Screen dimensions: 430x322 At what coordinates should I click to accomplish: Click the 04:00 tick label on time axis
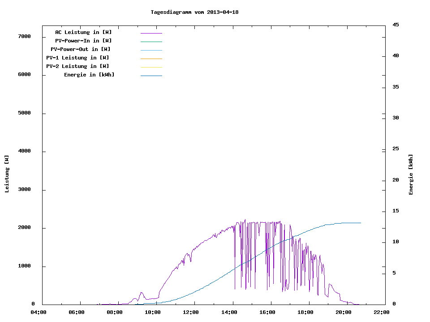tap(38, 312)
